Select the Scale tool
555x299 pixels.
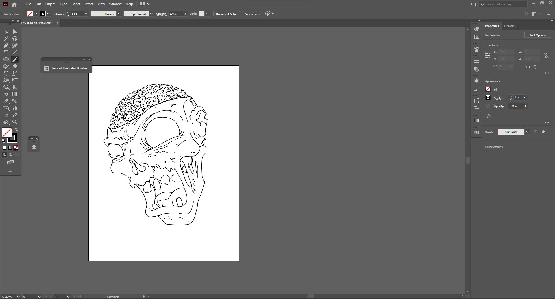(15, 73)
